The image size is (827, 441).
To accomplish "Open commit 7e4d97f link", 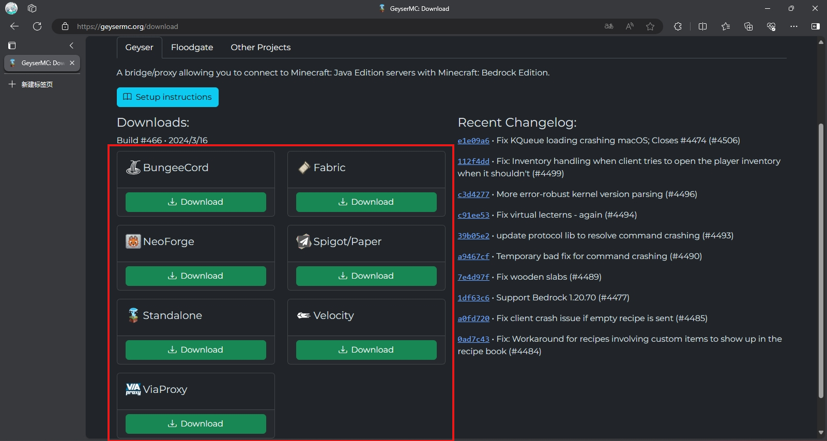I will coord(473,277).
